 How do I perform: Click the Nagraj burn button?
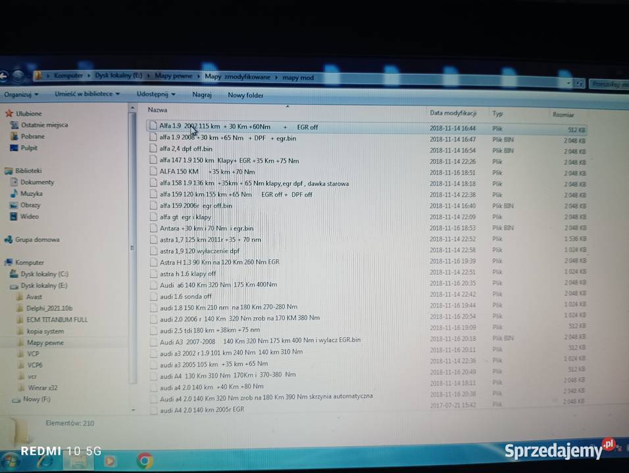[202, 95]
